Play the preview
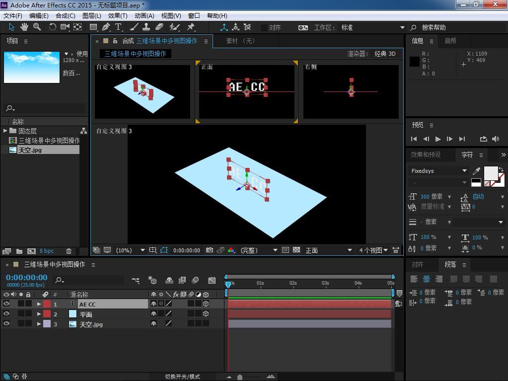508x381 pixels. tap(438, 139)
